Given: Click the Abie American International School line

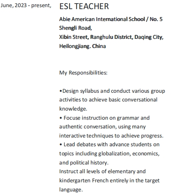Looking at the screenshot, I should coord(111,19).
